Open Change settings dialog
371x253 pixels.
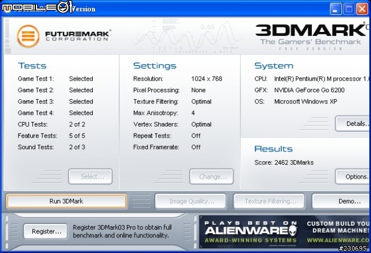pyautogui.click(x=212, y=176)
